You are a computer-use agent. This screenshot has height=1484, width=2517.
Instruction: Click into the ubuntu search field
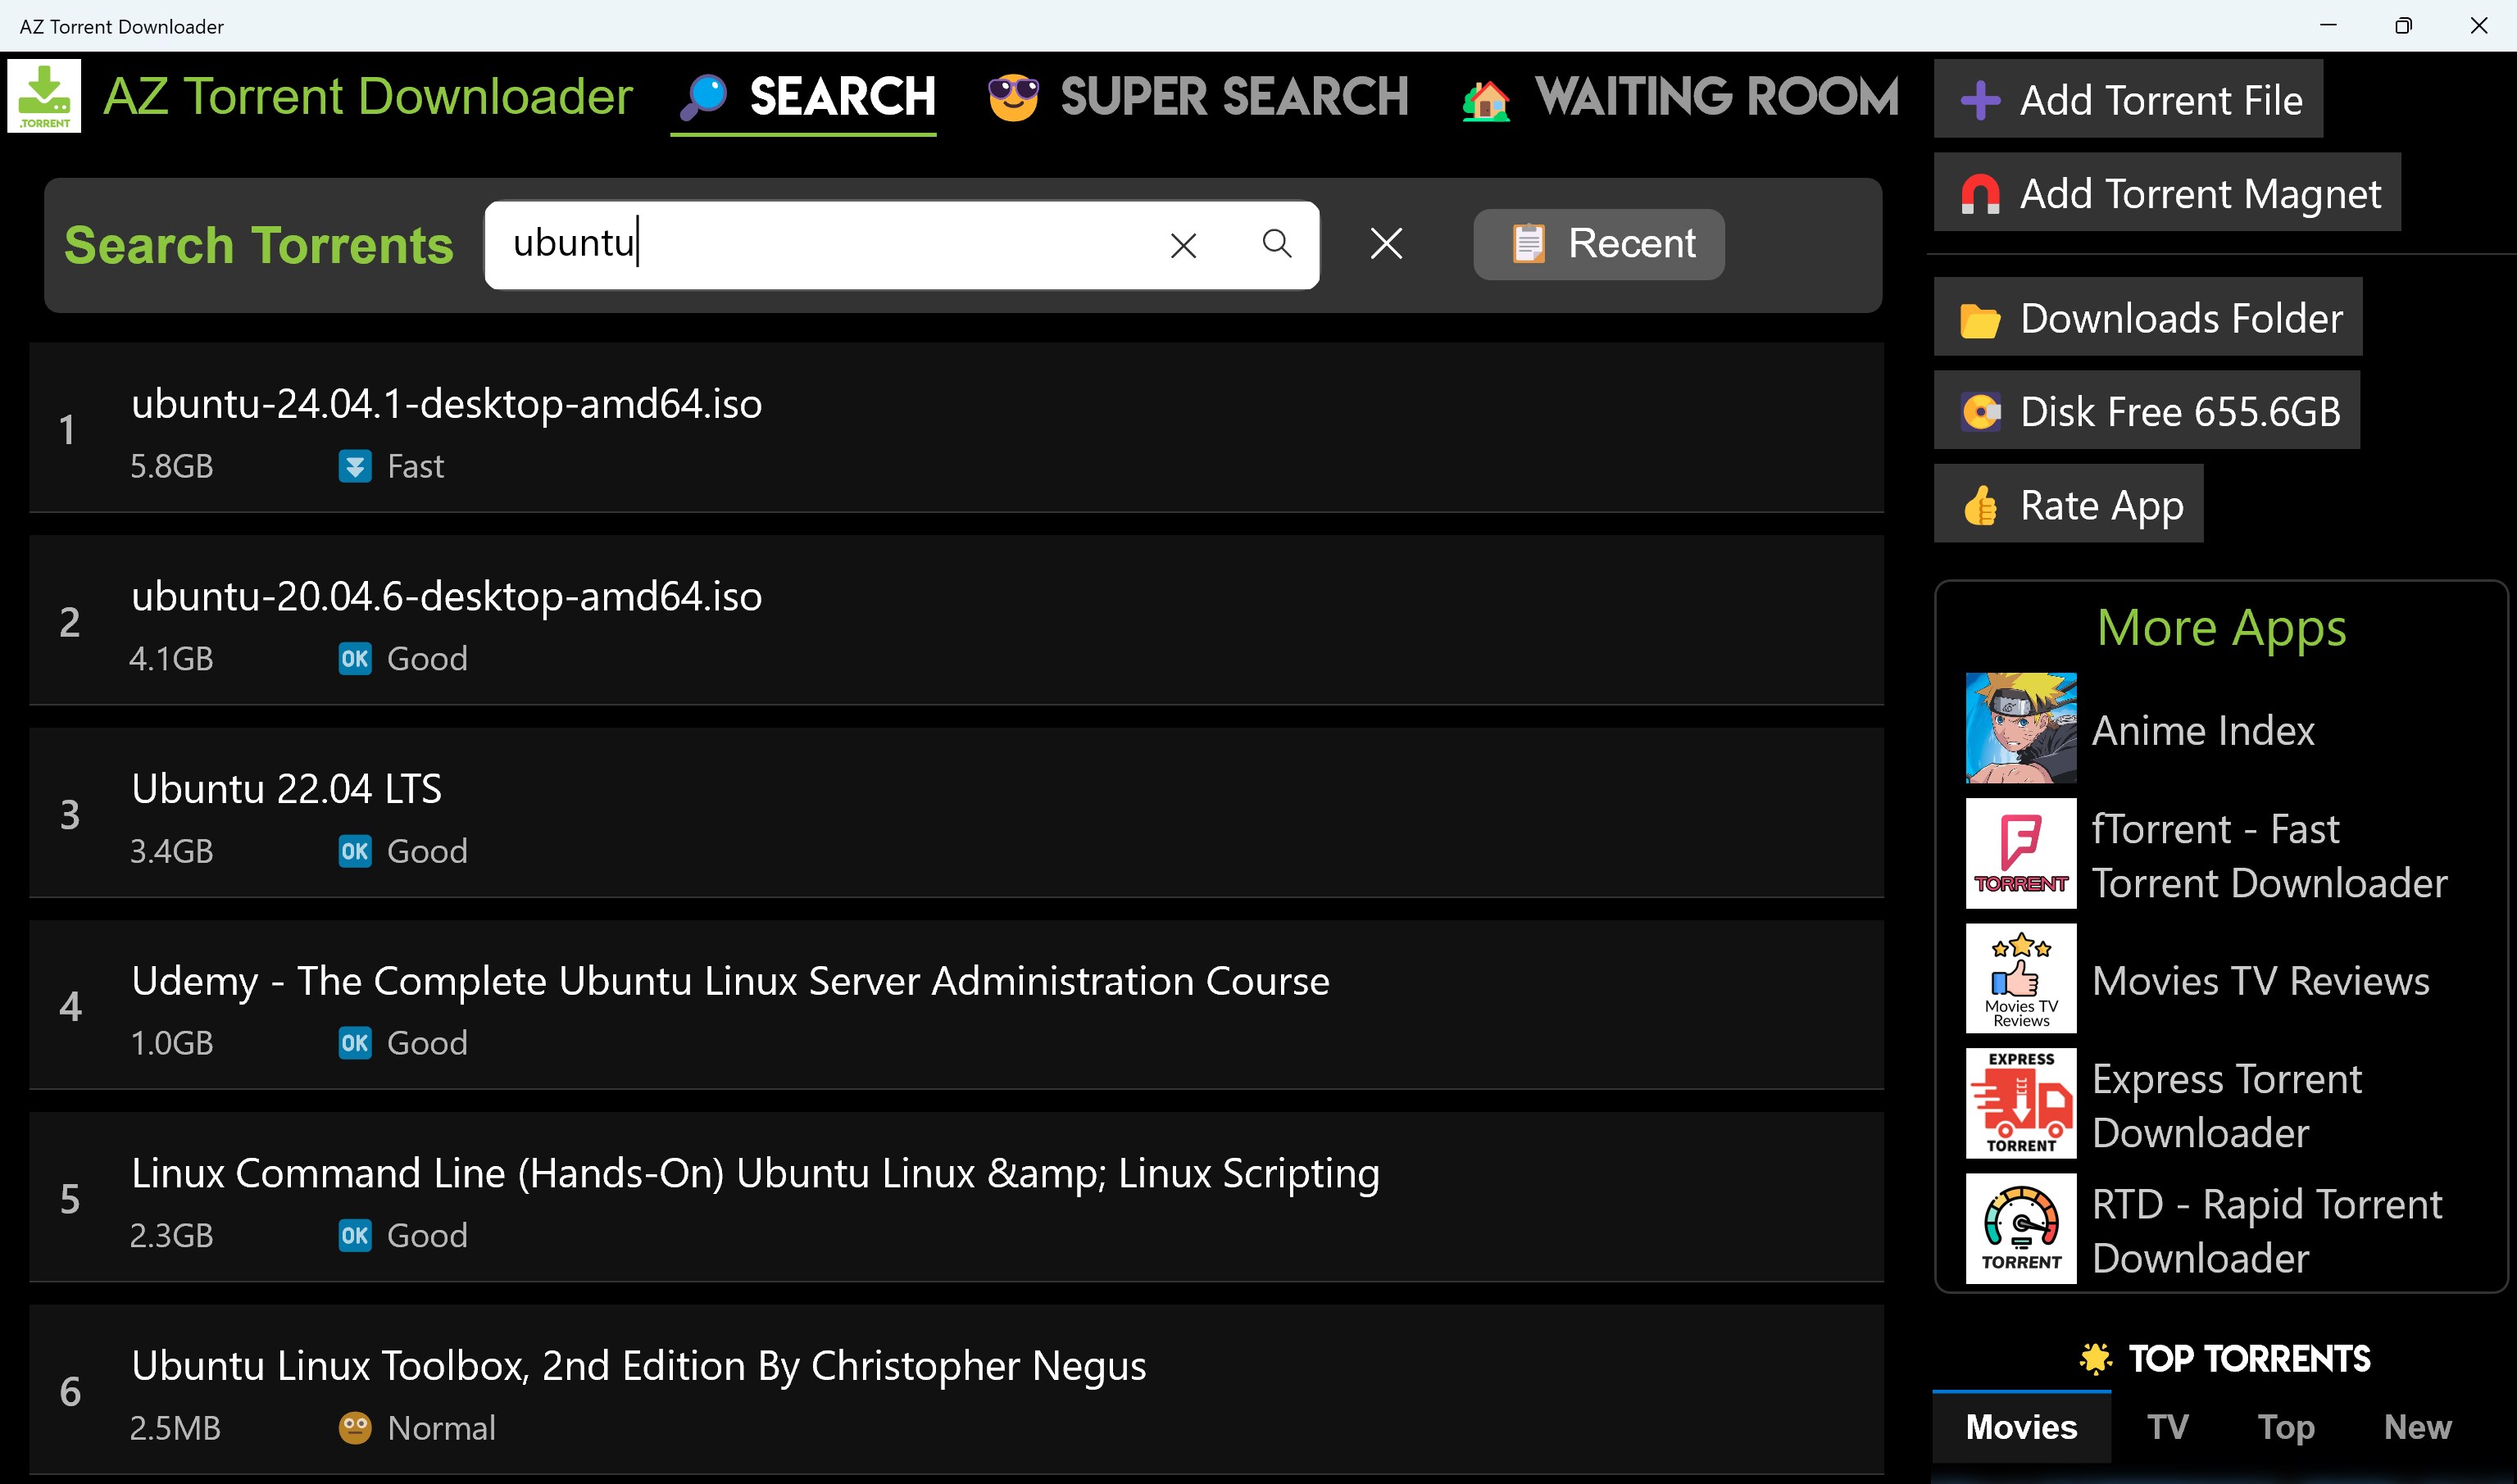(x=820, y=244)
